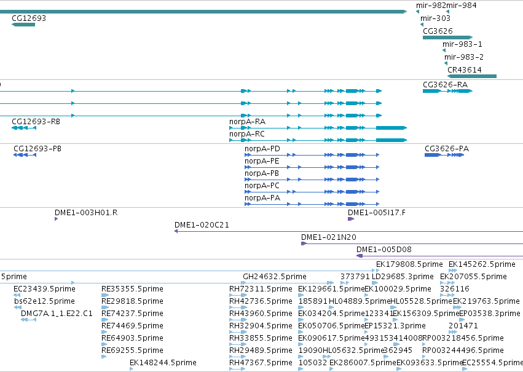This screenshot has width=523, height=372.
Task: Click the RP003244496.5prime label
Action: point(463,350)
